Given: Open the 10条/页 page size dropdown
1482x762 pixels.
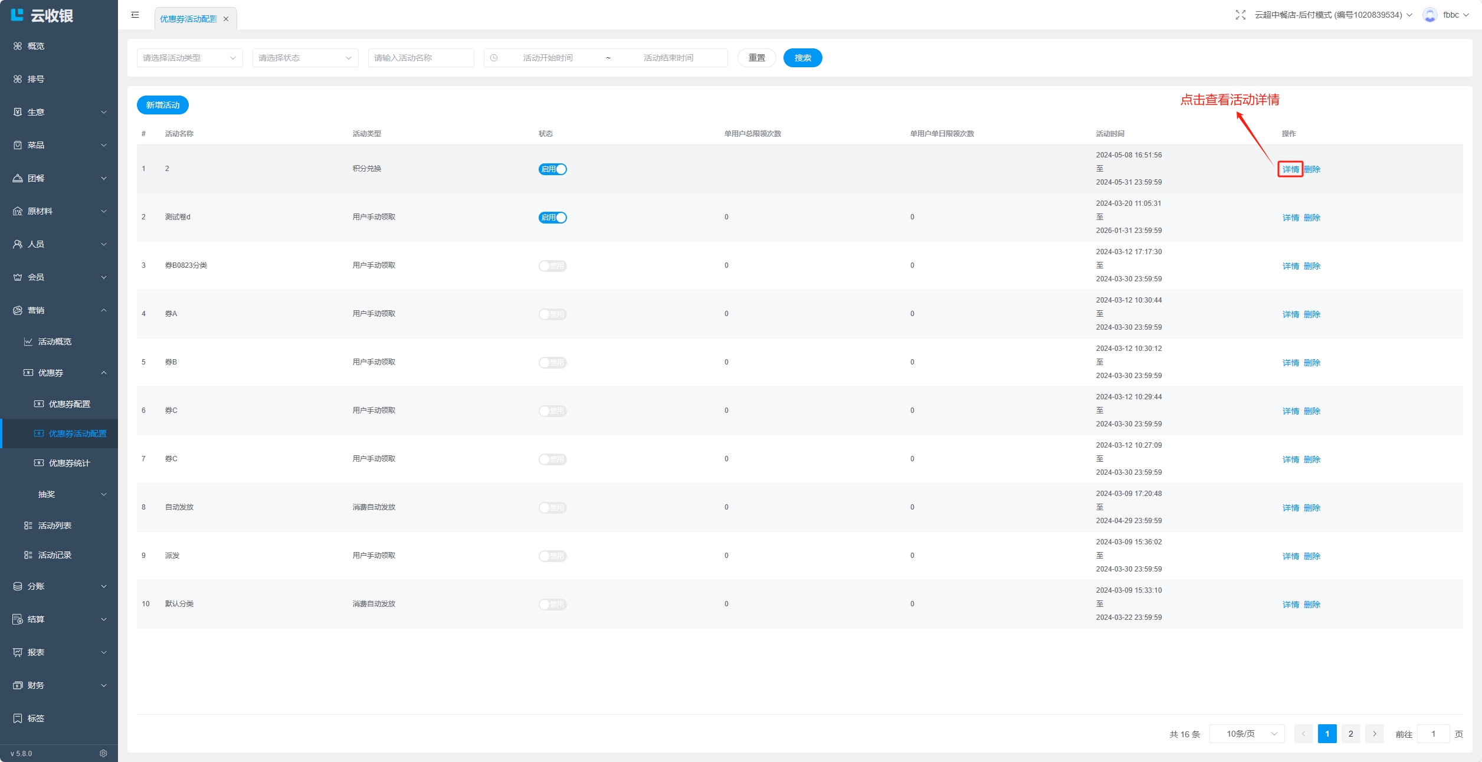Looking at the screenshot, I should (x=1247, y=734).
